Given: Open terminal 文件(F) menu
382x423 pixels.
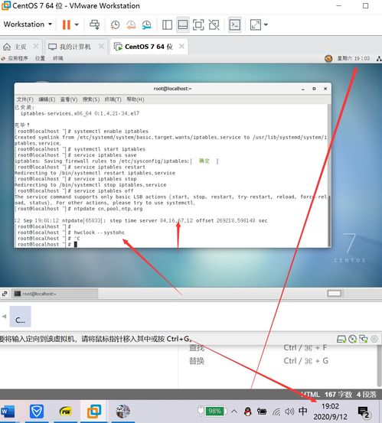Looking at the screenshot, I should (x=24, y=99).
